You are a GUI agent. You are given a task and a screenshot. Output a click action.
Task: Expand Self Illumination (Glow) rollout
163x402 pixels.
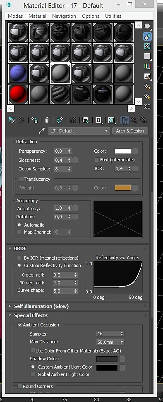[41, 306]
